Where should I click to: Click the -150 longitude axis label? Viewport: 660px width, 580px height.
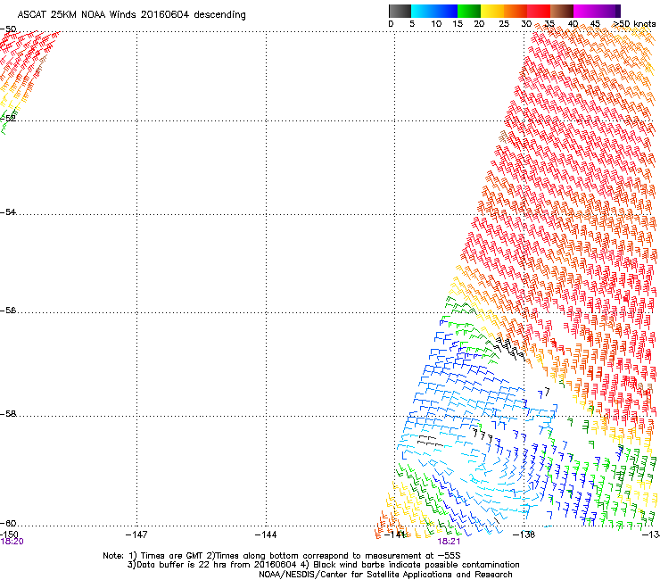[x=9, y=534]
